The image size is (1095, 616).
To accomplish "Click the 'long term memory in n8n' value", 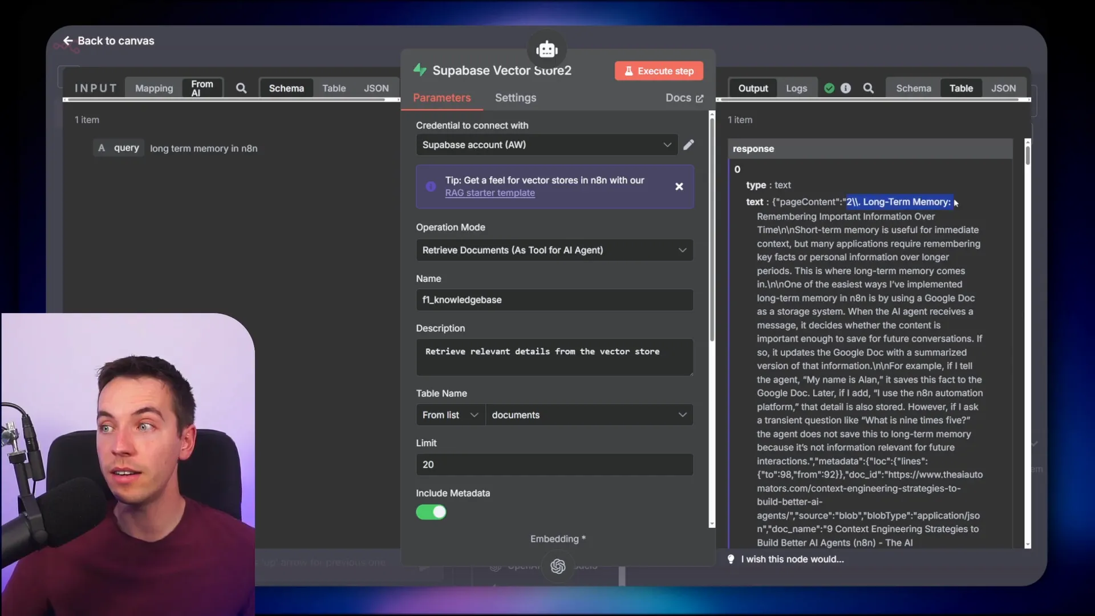I will pos(204,148).
